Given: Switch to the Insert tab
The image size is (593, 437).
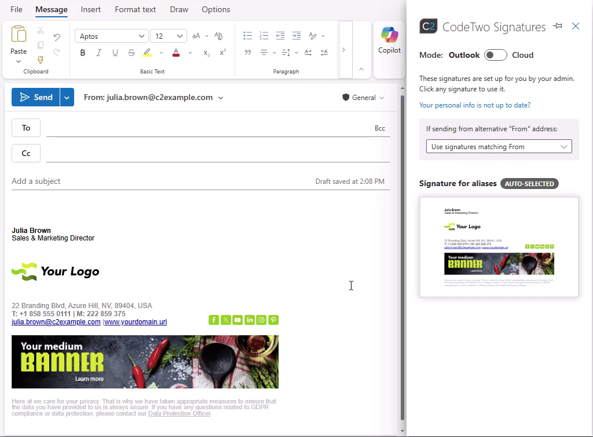Looking at the screenshot, I should point(91,9).
